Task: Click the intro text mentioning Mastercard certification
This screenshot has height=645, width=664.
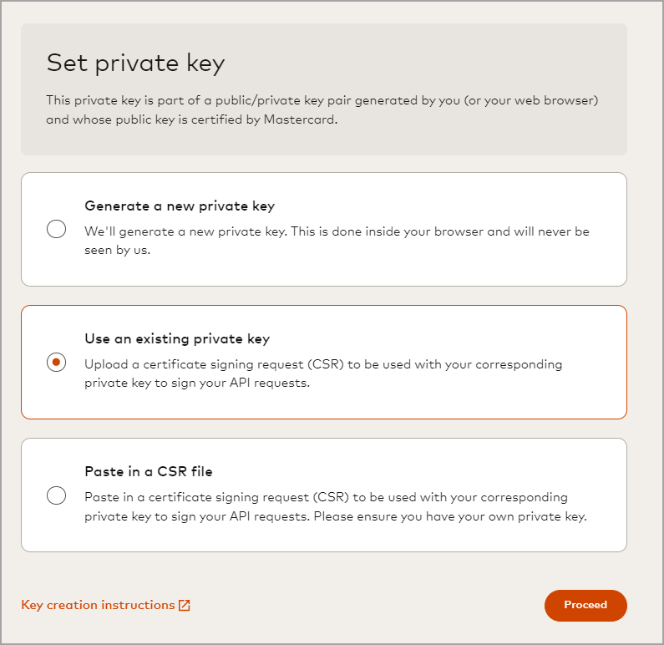Action: [x=322, y=109]
